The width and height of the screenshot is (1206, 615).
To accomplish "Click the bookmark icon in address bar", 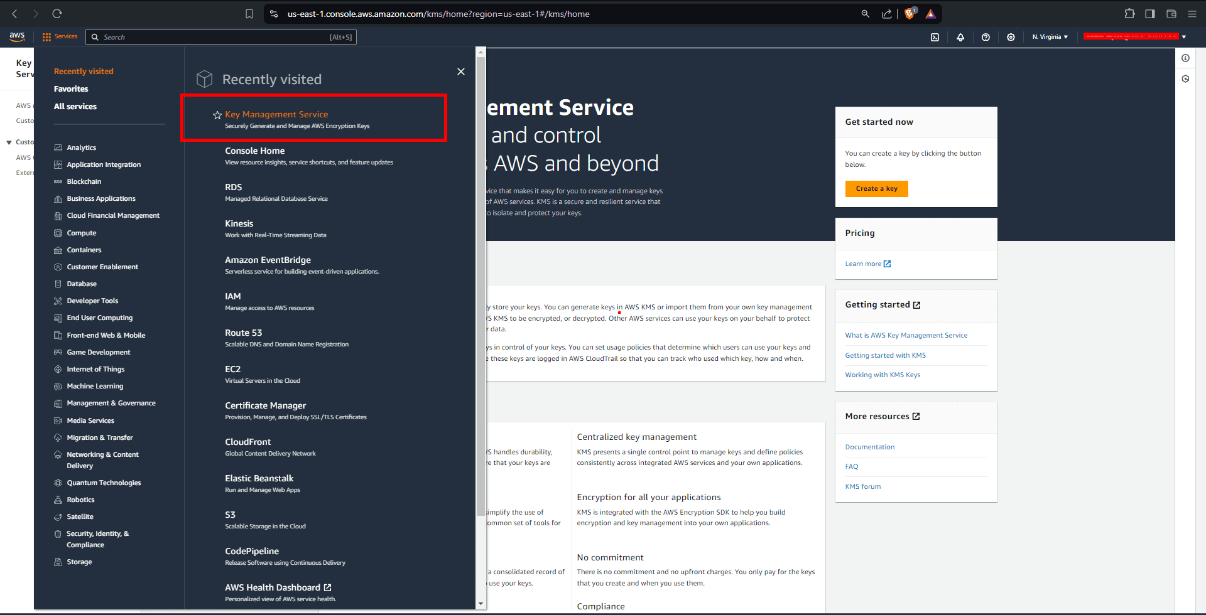I will tap(249, 14).
